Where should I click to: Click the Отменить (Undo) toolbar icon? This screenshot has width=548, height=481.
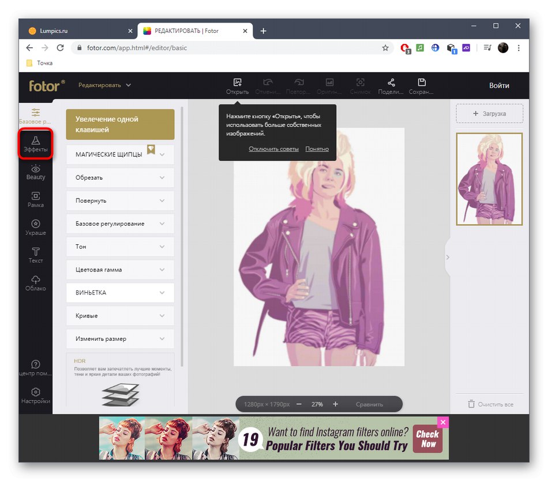[268, 86]
